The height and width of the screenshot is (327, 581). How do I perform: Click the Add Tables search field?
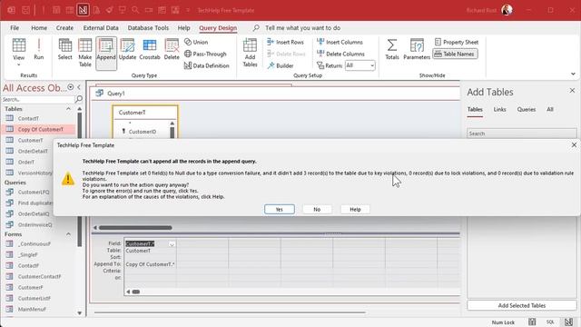[x=521, y=134]
